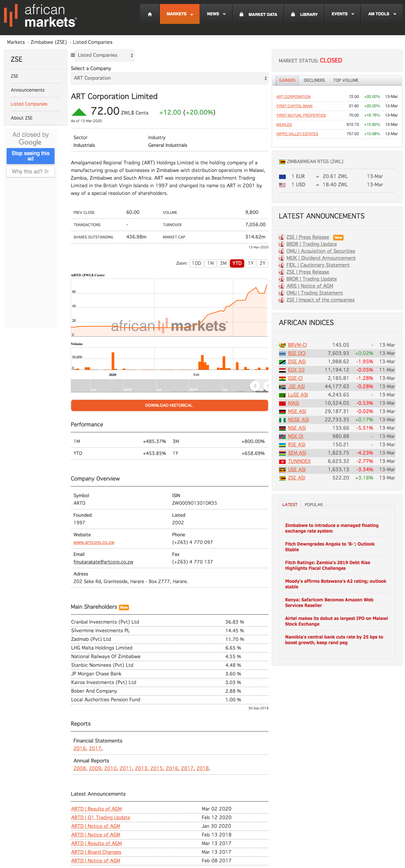The height and width of the screenshot is (868, 405).
Task: Set chart zoom to 1M
Action: click(x=210, y=264)
